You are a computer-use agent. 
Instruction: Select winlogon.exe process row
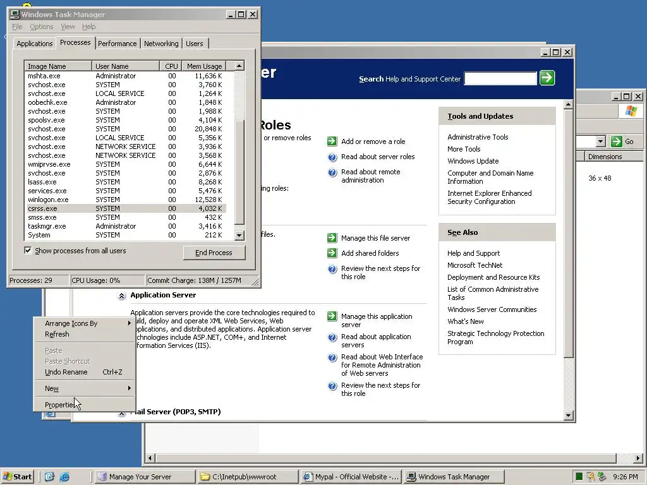pos(126,200)
